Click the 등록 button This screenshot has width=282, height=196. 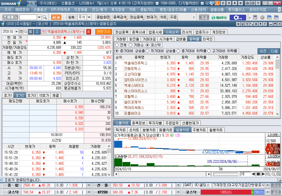[x=71, y=17]
